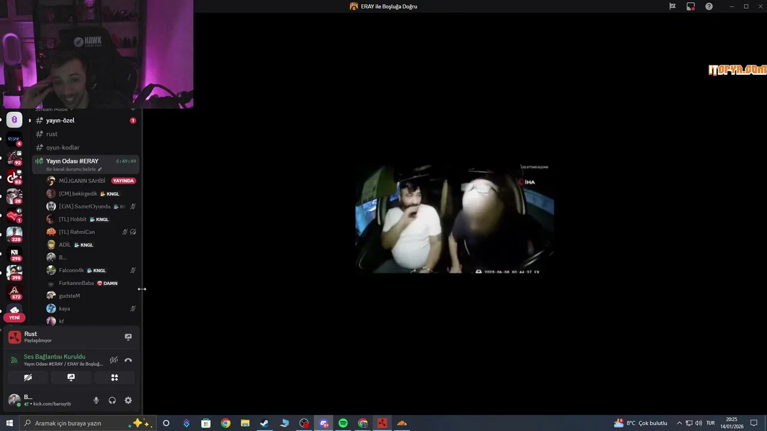Open Steam from the taskbar
This screenshot has height=431, width=767.
[x=264, y=423]
